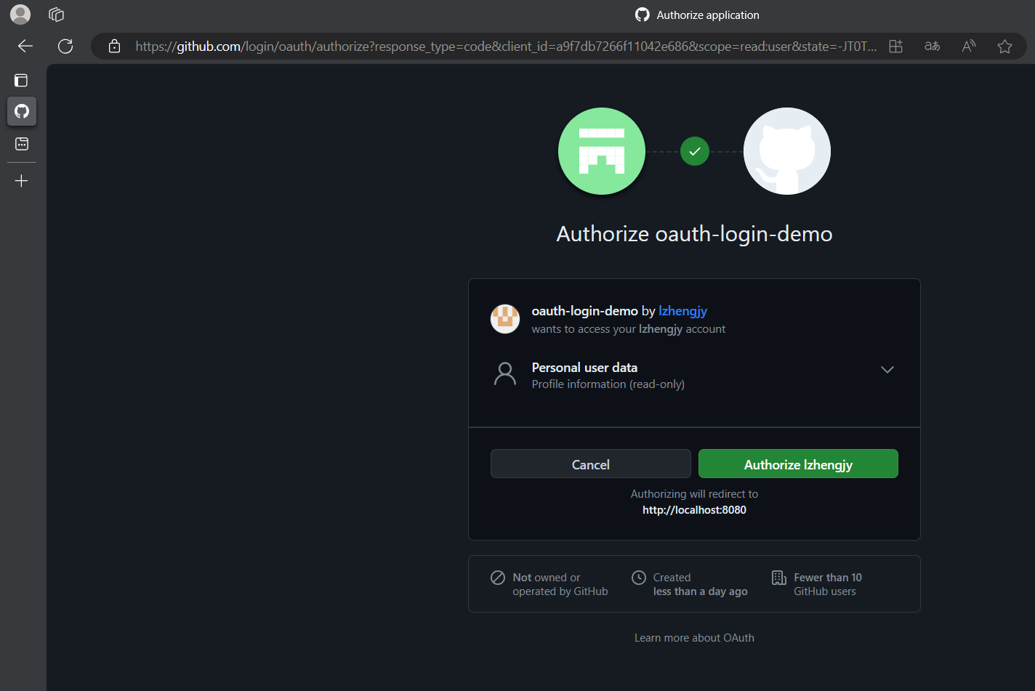1035x691 pixels.
Task: Click the translate page icon
Action: pyautogui.click(x=932, y=47)
